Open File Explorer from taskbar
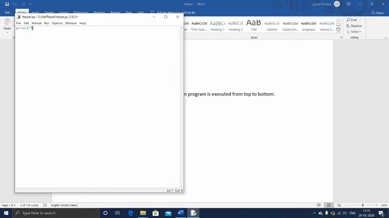Image resolution: width=389 pixels, height=218 pixels. pos(143,213)
